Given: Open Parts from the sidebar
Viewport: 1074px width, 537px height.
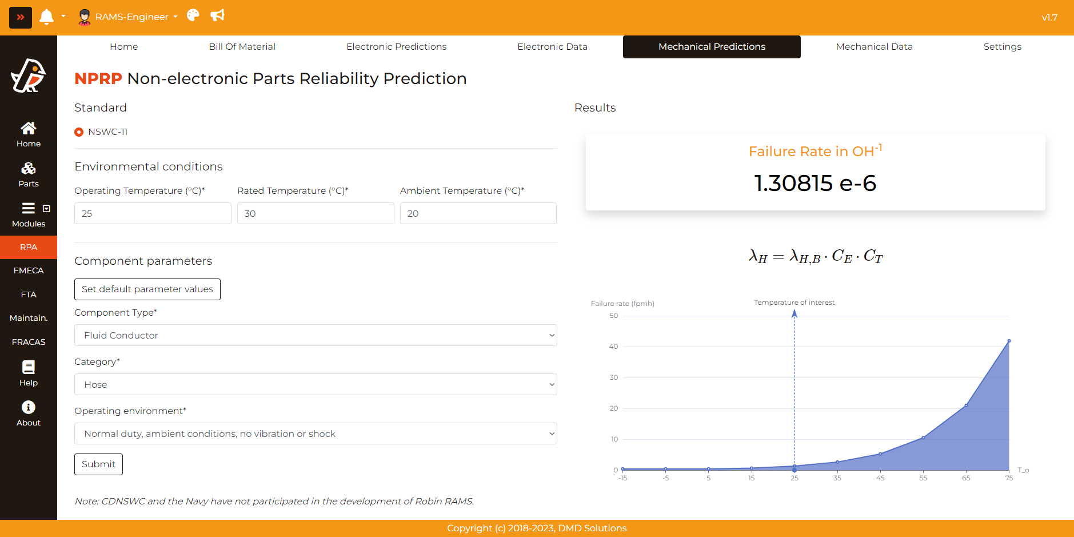Looking at the screenshot, I should pyautogui.click(x=29, y=174).
